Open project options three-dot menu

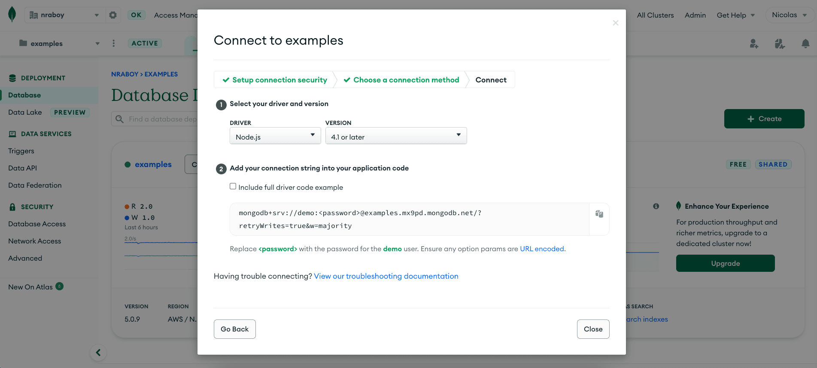tap(114, 43)
